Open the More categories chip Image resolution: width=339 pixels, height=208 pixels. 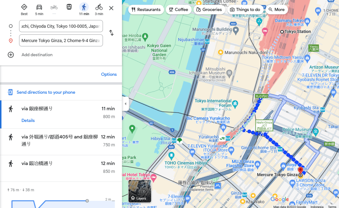276,10
